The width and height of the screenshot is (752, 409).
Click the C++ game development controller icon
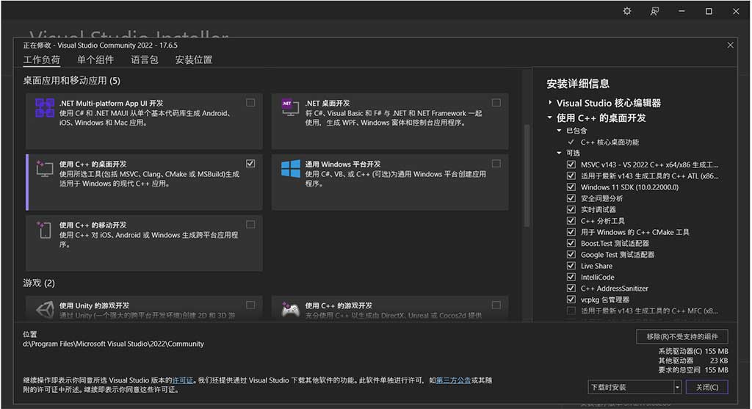tap(290, 310)
